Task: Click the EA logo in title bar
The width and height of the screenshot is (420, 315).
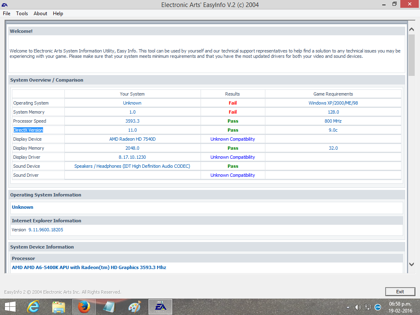Action: coord(5,5)
